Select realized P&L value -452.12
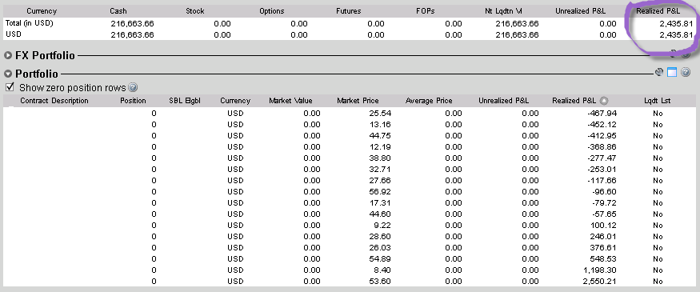 (x=602, y=125)
